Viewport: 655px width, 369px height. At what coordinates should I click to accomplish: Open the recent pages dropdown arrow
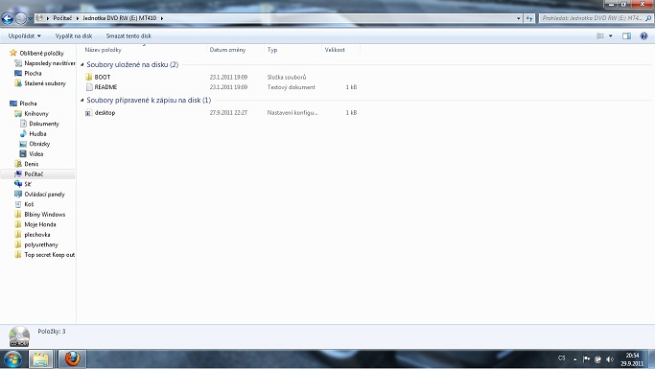click(30, 19)
